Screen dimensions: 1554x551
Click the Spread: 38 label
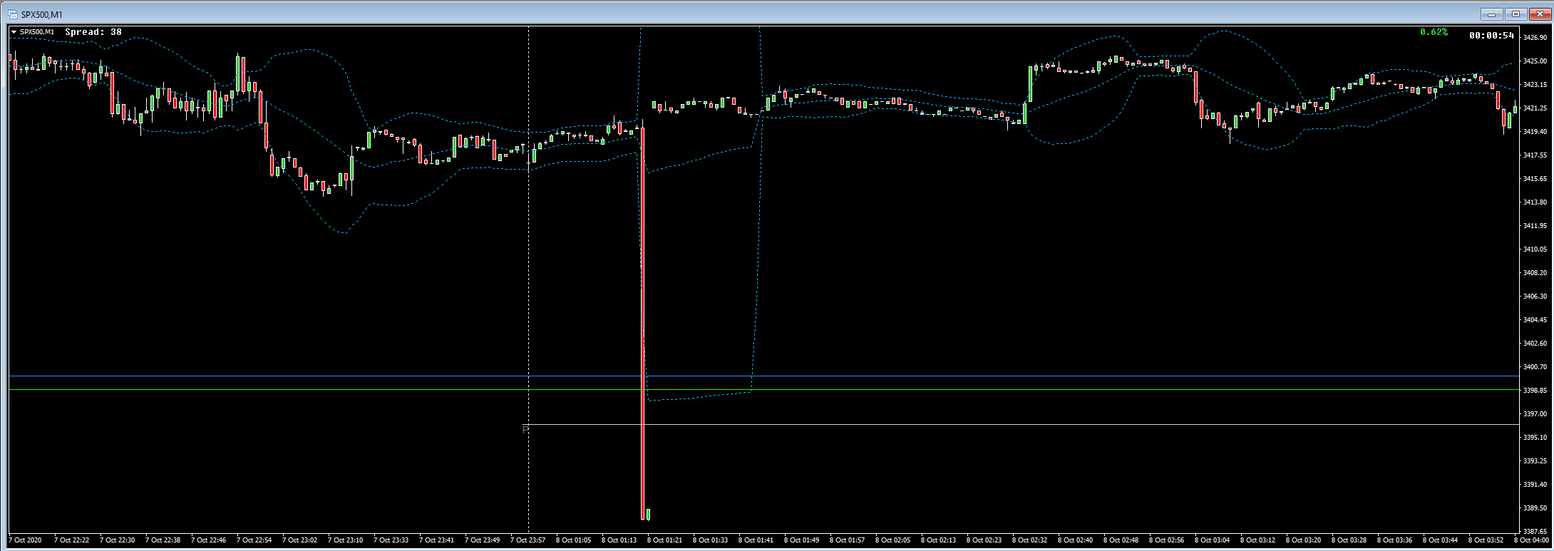(93, 32)
